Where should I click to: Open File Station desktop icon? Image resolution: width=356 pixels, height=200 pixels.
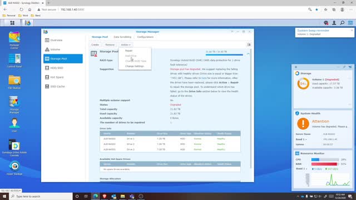click(x=14, y=82)
